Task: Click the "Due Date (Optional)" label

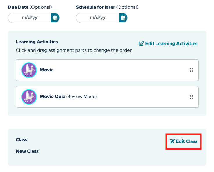Action: (30, 7)
